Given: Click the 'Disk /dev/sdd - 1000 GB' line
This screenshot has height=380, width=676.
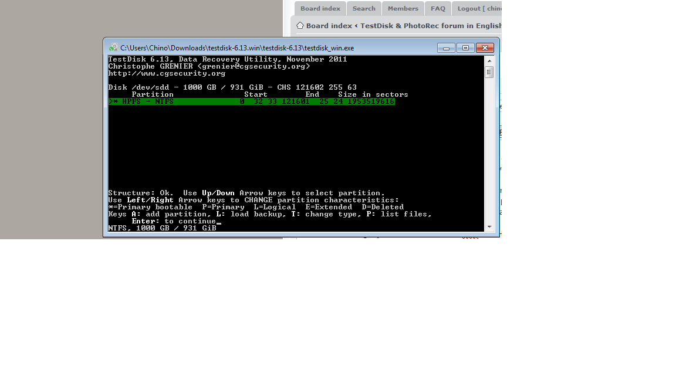Looking at the screenshot, I should (x=232, y=87).
